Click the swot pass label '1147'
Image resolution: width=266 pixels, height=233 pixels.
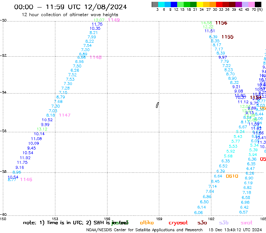click(x=65, y=115)
